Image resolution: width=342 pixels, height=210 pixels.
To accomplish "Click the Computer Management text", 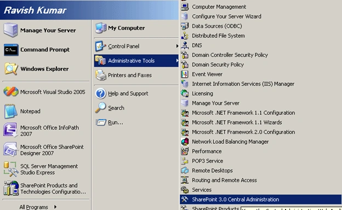I will [x=219, y=7].
